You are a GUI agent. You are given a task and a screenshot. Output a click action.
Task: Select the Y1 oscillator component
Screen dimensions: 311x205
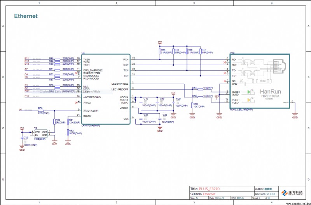point(41,134)
